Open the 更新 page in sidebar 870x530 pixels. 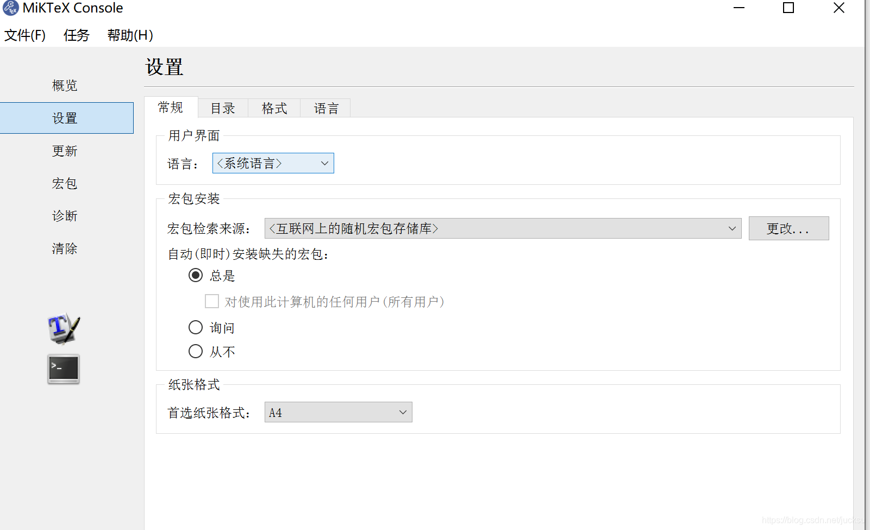coord(65,151)
